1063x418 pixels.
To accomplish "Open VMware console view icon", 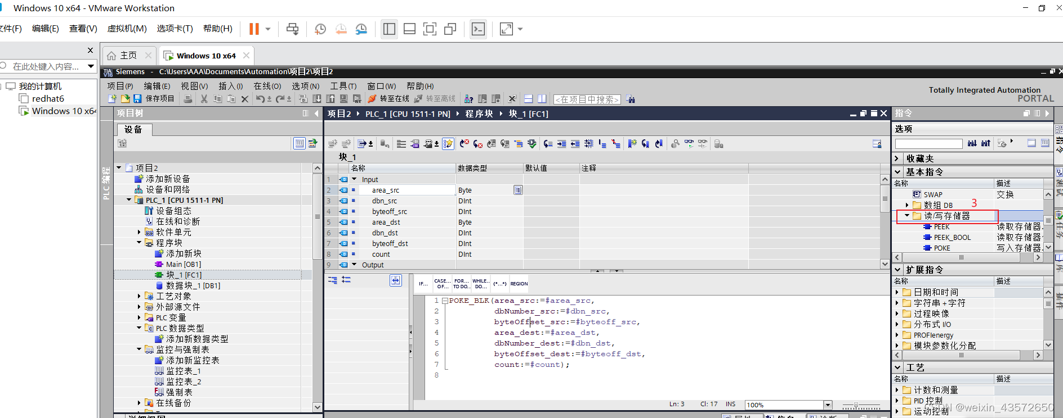I will (479, 29).
